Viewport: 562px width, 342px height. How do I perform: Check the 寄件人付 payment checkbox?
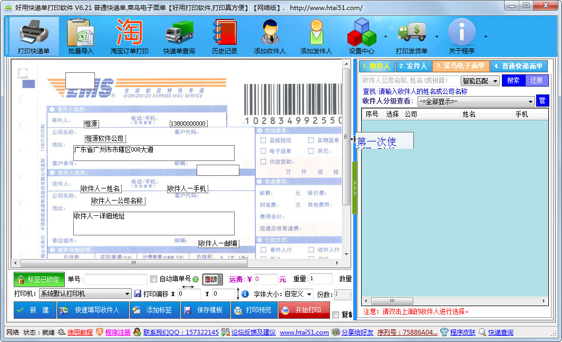click(264, 250)
